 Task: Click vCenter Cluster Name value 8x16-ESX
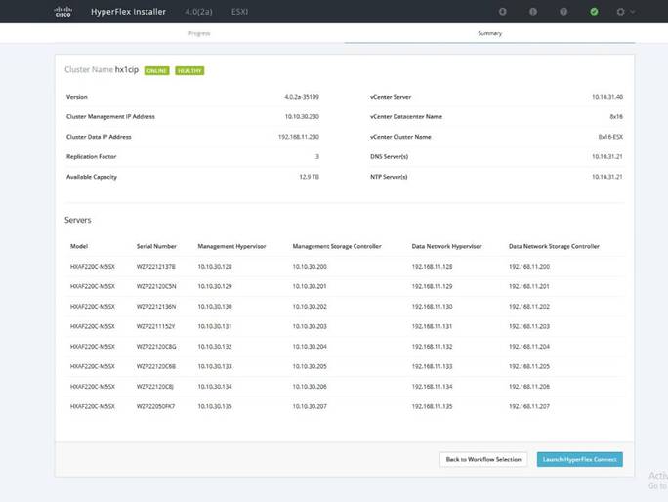pos(610,137)
